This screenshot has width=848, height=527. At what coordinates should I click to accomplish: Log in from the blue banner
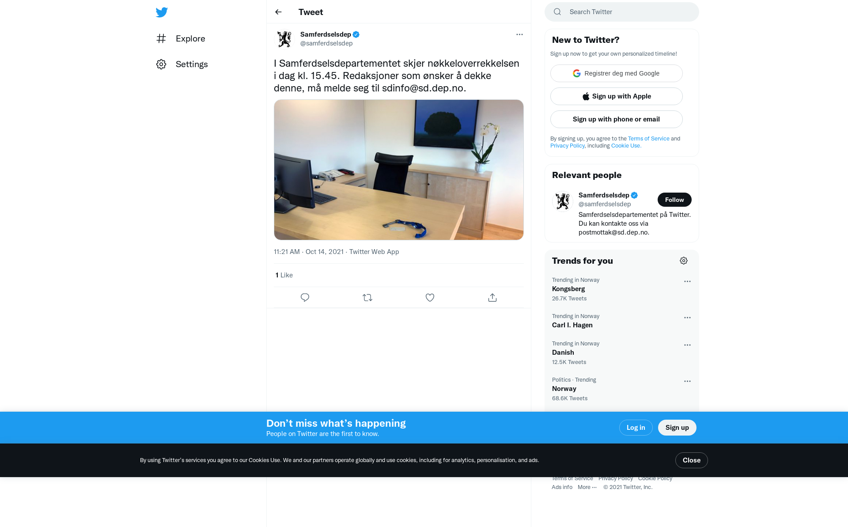click(636, 428)
